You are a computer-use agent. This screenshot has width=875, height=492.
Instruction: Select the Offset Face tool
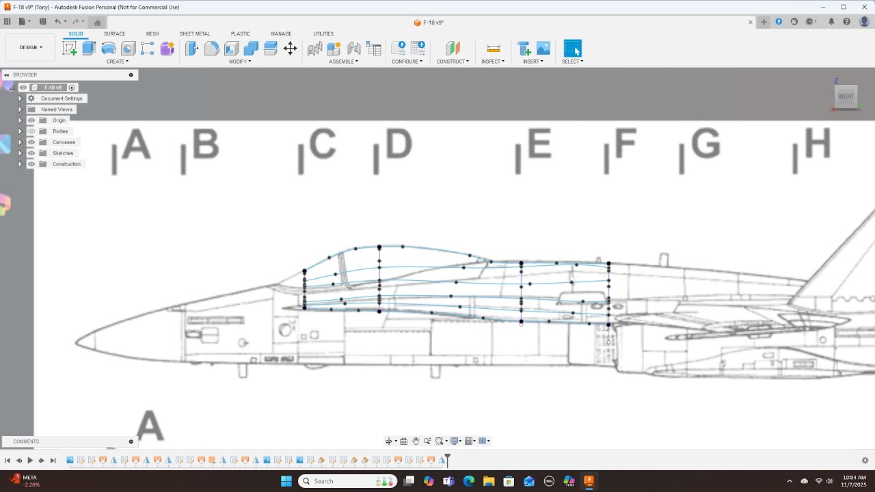271,48
